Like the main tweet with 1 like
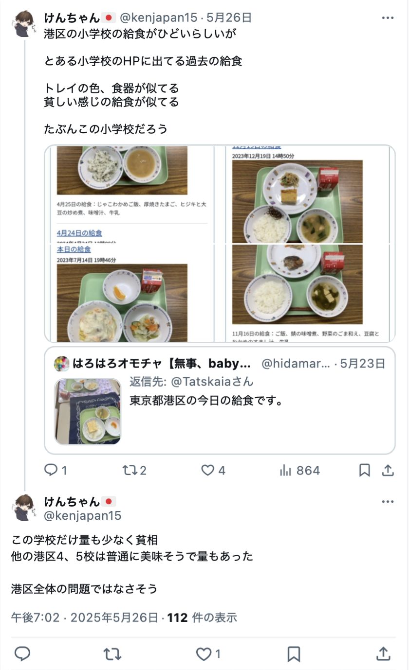Image resolution: width=409 pixels, height=670 pixels. coord(208,654)
